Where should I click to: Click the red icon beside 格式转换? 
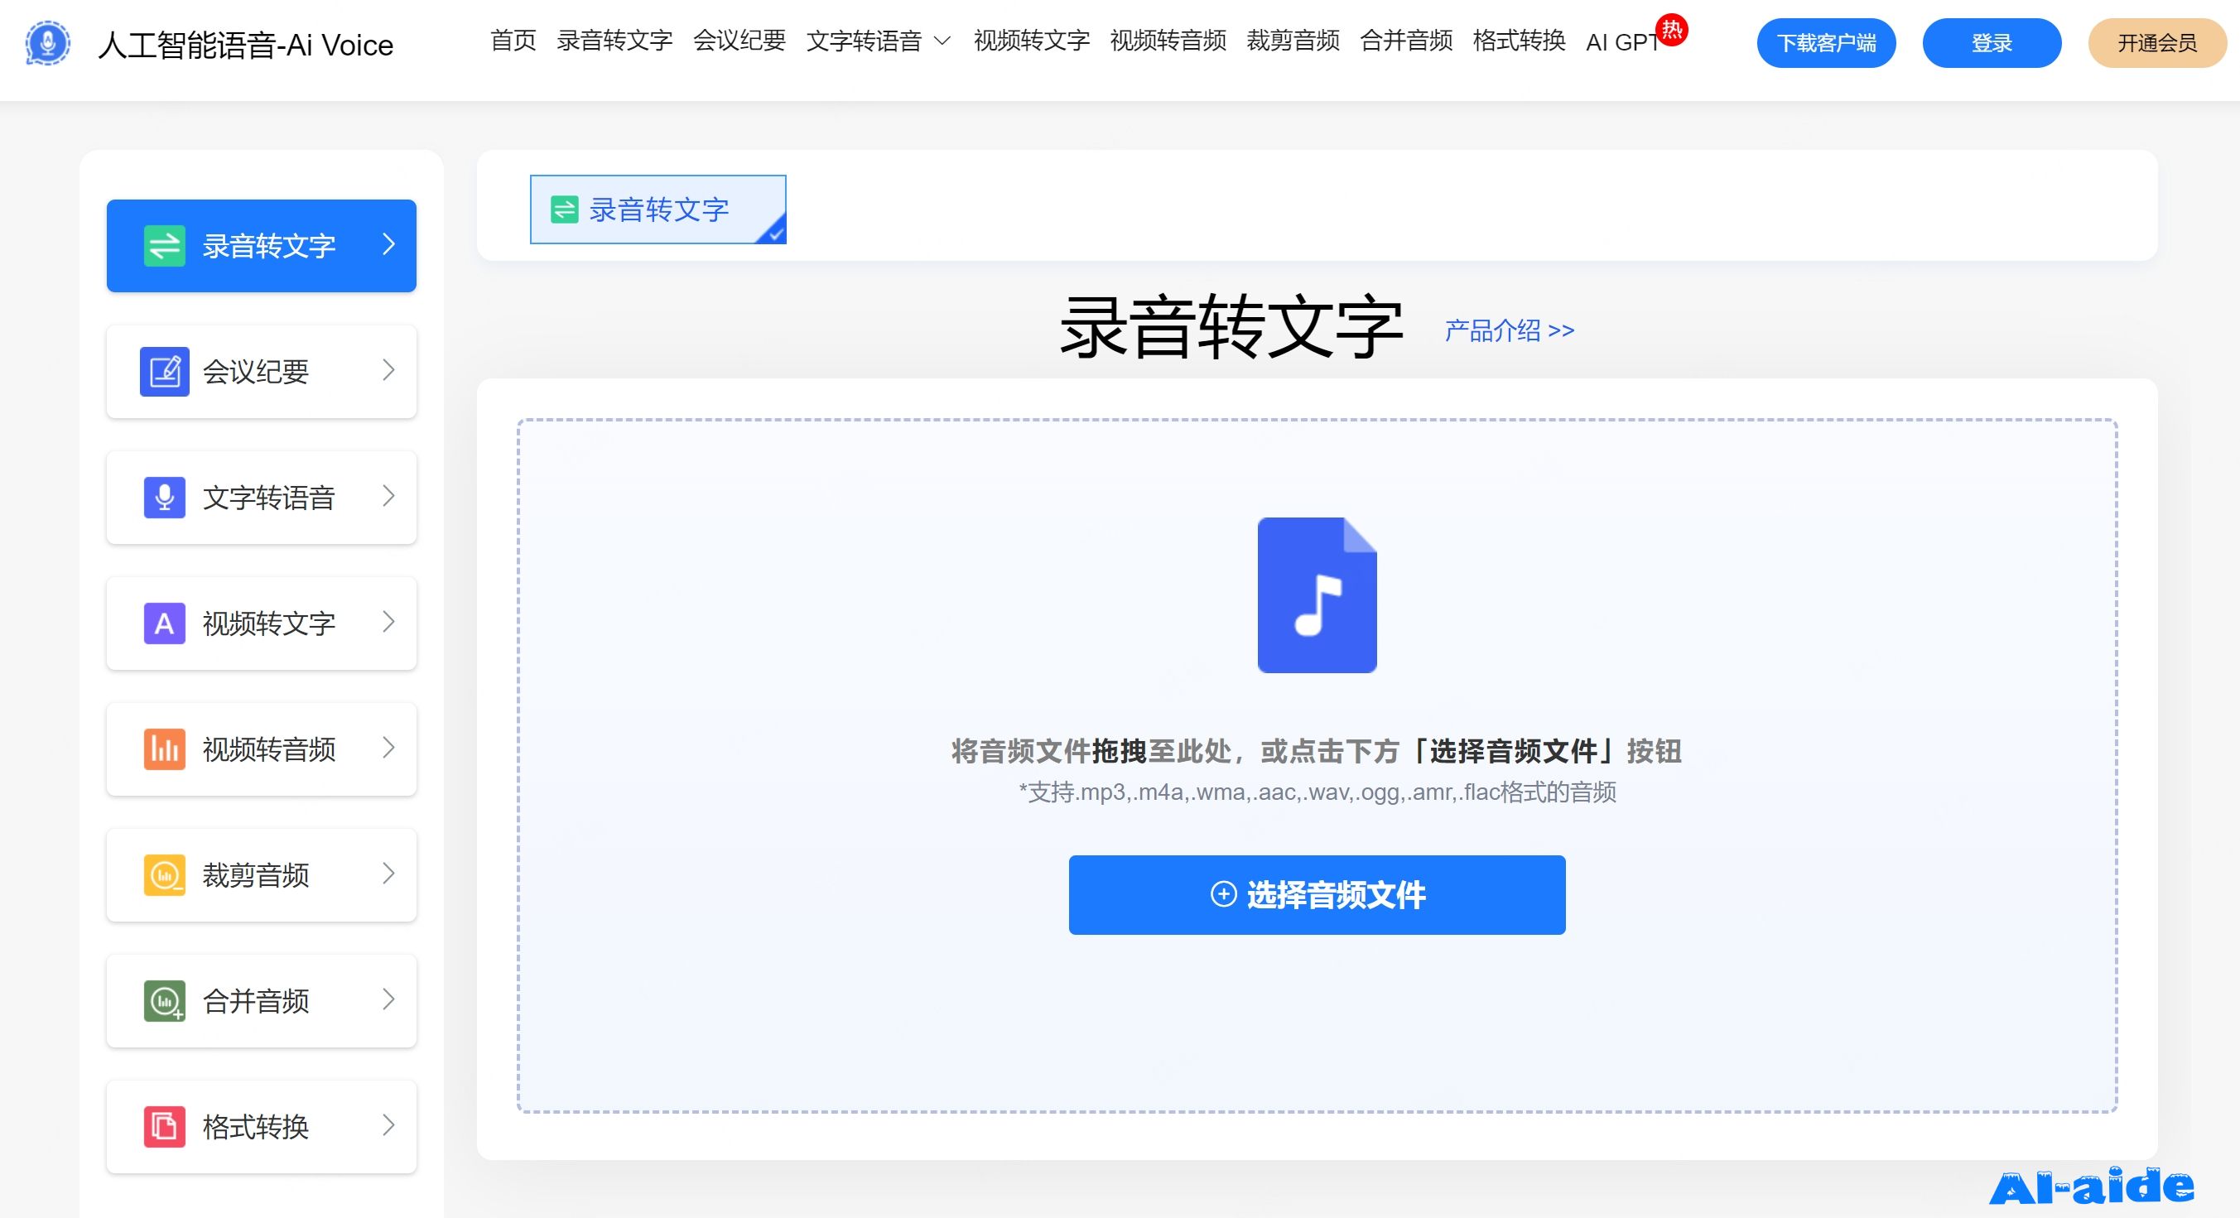click(164, 1127)
